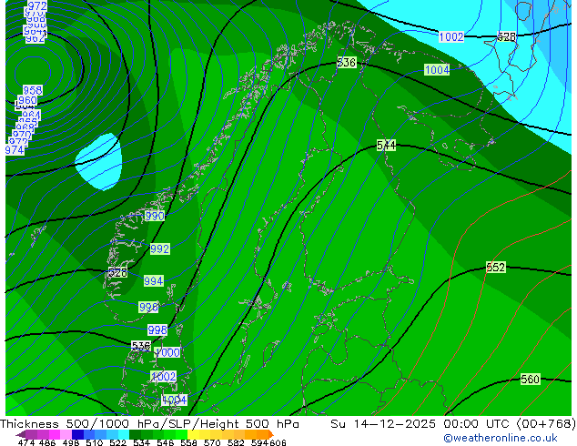Click the '594' legend value
Screen dimensions: 577x446
point(259,442)
